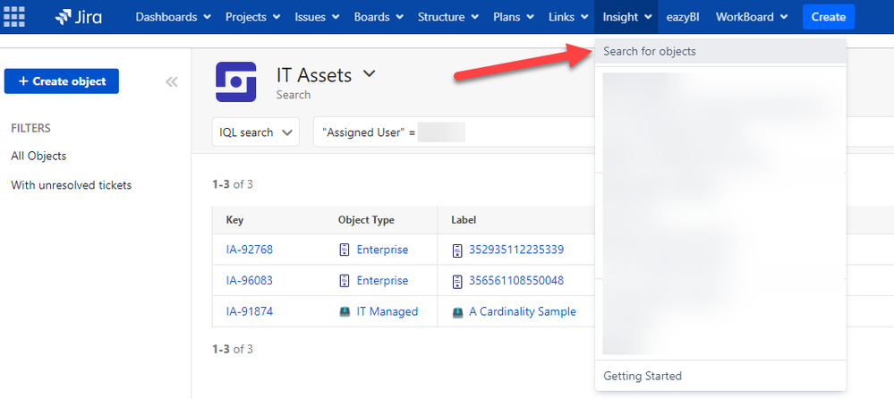
Task: Select Search for objects in Insight menu
Action: coord(720,51)
